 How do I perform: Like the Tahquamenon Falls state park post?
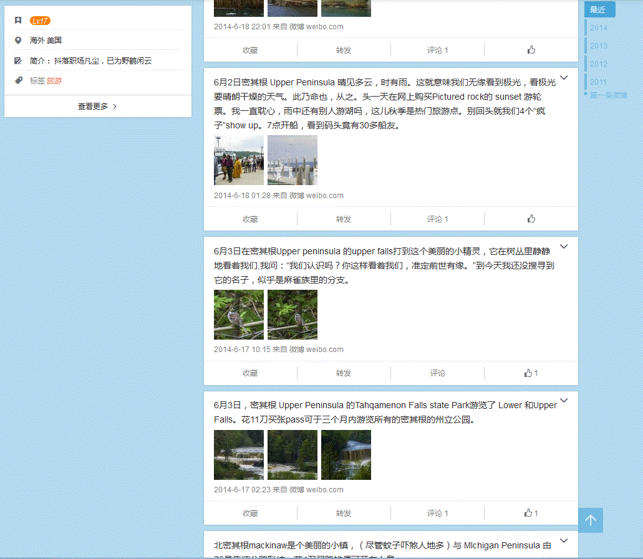point(531,513)
